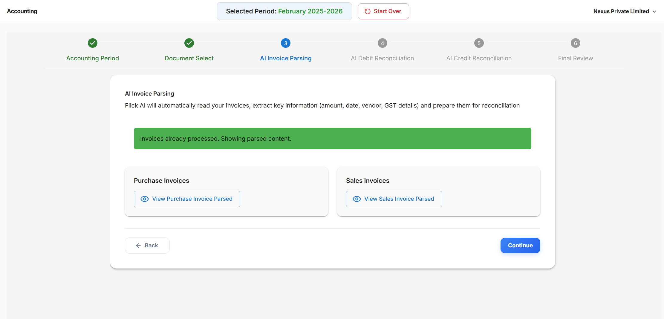Go to the Document Select step label

coord(189,58)
